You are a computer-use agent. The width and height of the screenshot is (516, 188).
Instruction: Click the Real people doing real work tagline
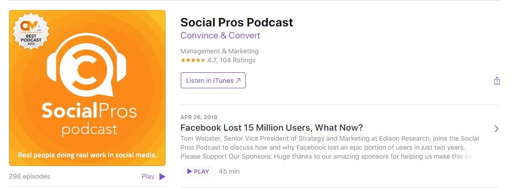coord(87,155)
